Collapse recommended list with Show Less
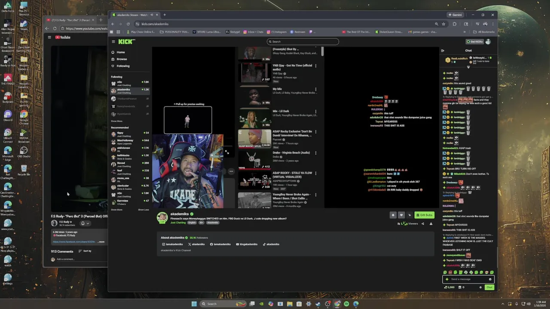Screen dimensions: 550x309 click(144, 210)
